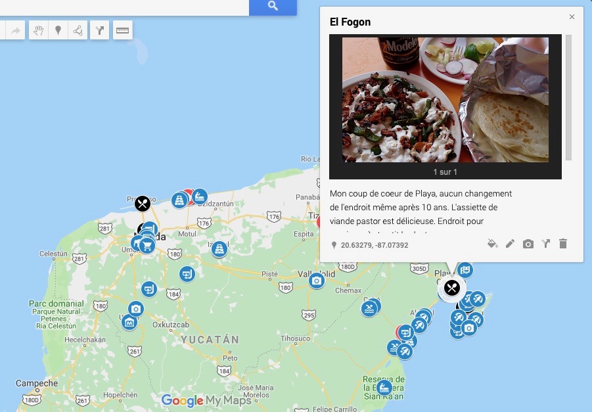The image size is (592, 412).
Task: Click the restaurant marker near Progreso
Action: coord(143,204)
